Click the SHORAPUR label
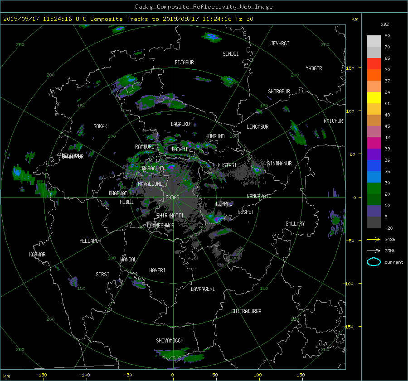The height and width of the screenshot is (381, 408). pos(279,92)
